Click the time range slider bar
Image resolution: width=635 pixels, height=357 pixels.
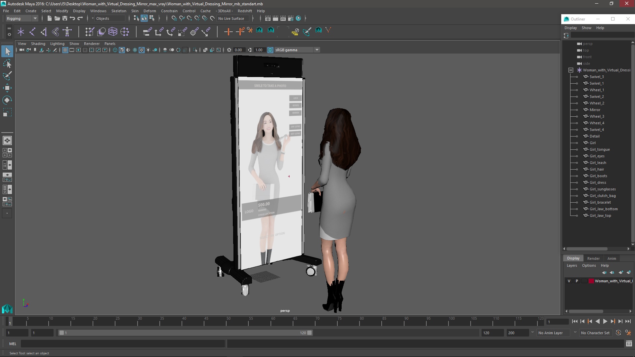[185, 333]
